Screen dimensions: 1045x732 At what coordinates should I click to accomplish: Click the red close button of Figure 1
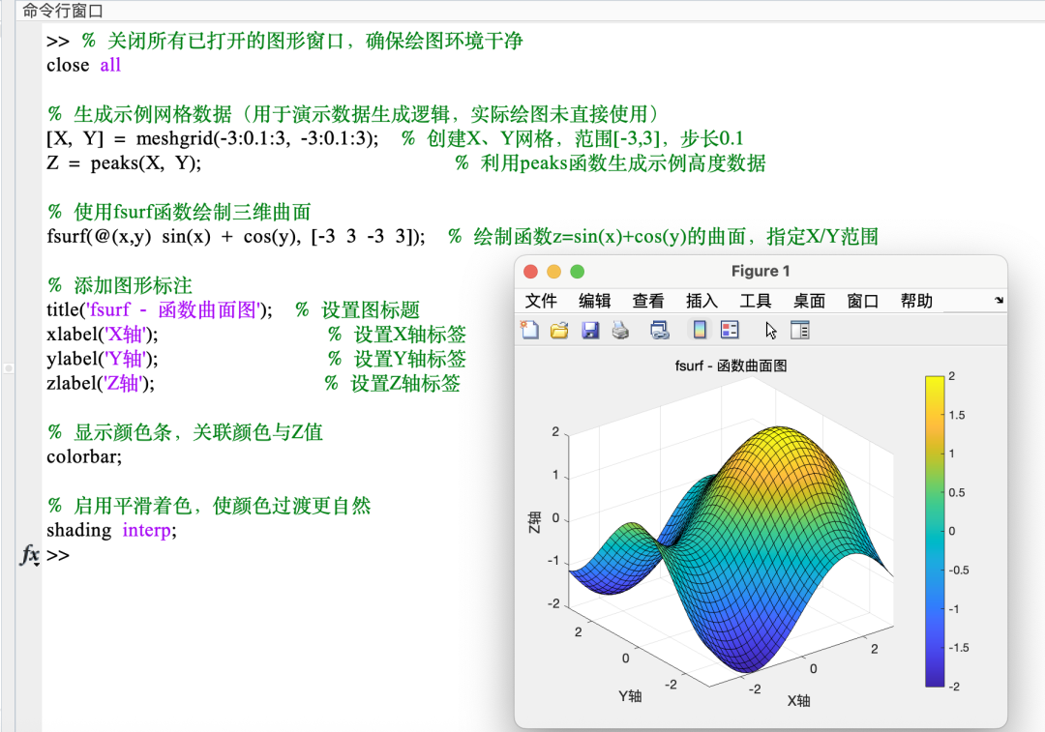tap(530, 271)
